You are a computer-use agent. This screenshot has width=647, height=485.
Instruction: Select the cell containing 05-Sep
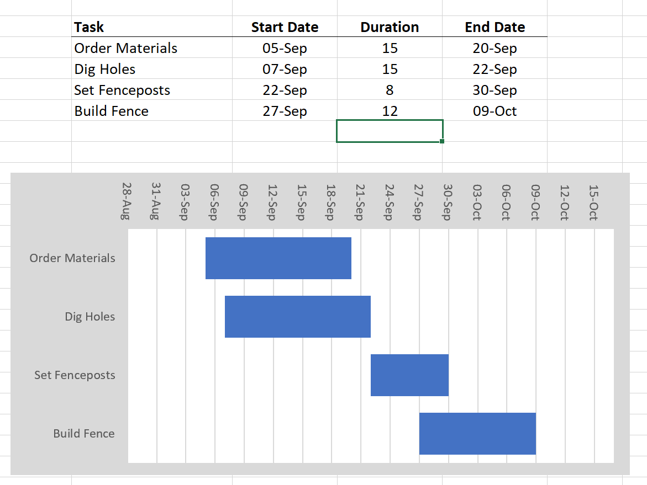(285, 48)
